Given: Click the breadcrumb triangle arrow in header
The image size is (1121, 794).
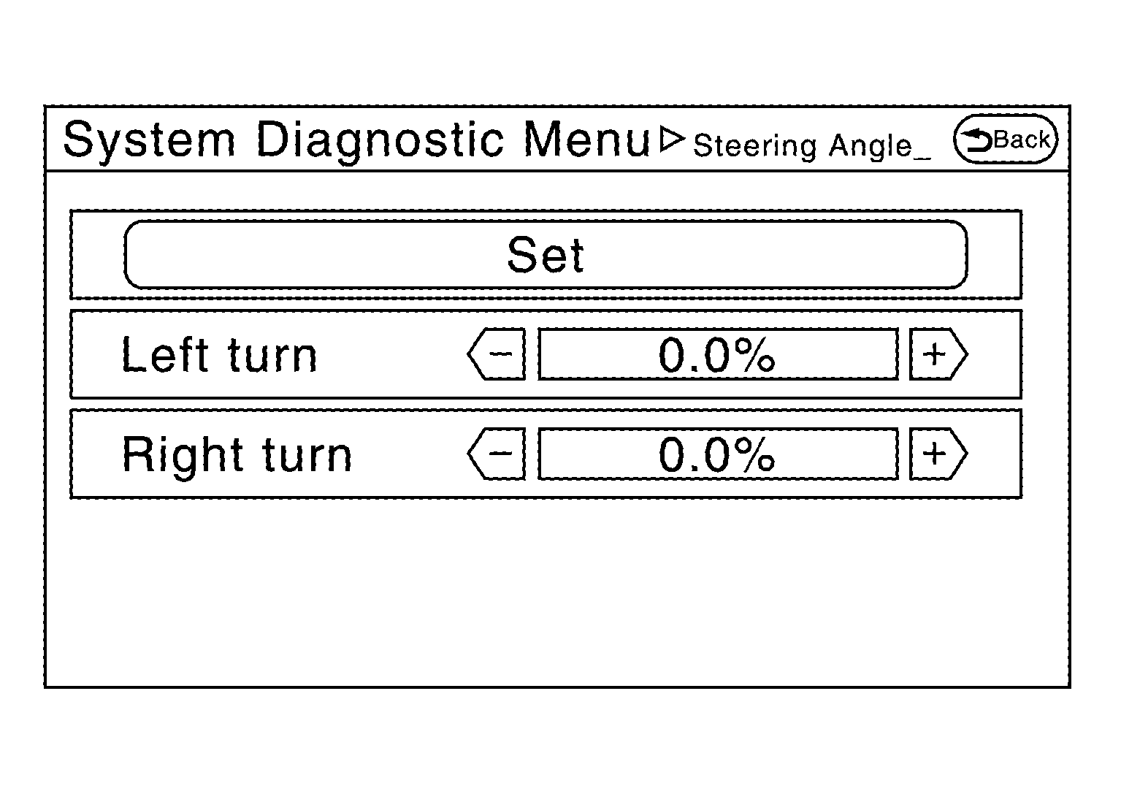Looking at the screenshot, I should 671,140.
